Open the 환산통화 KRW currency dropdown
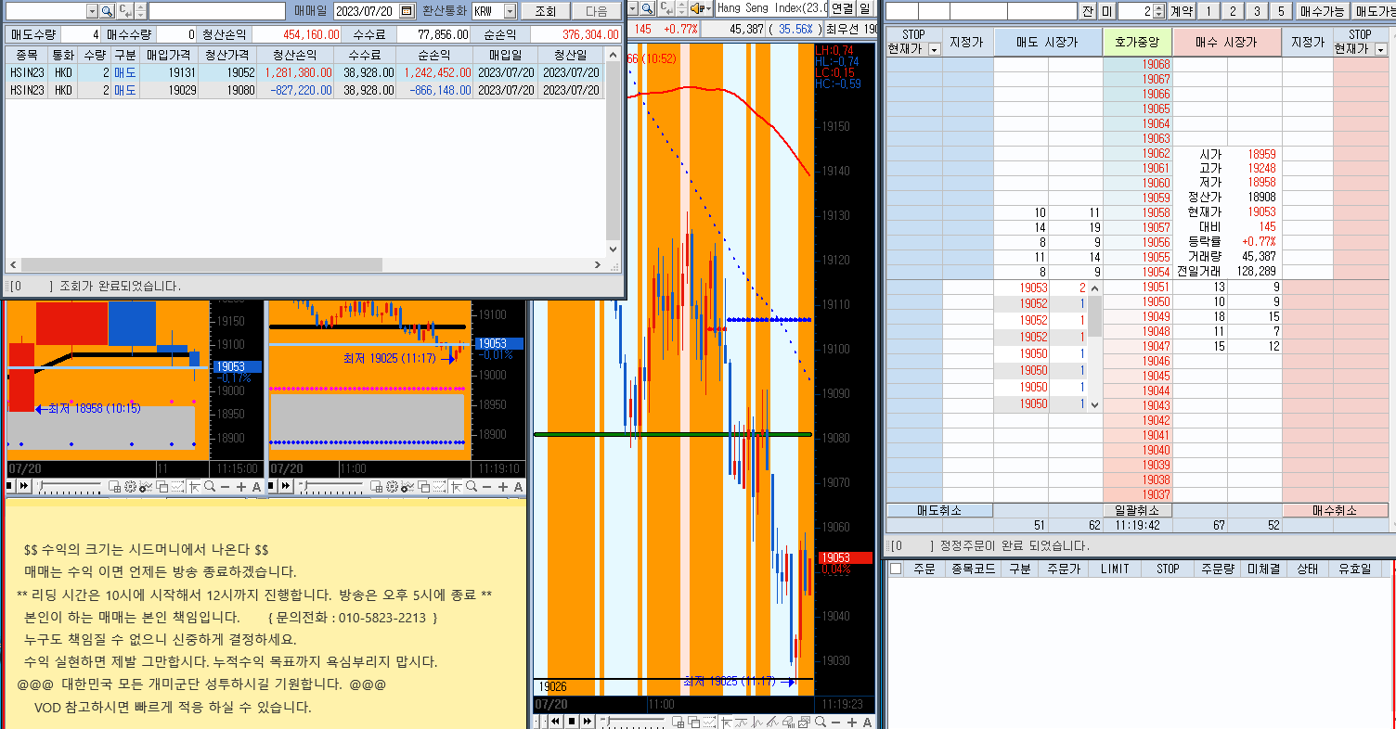This screenshot has width=1396, height=729. 510,10
